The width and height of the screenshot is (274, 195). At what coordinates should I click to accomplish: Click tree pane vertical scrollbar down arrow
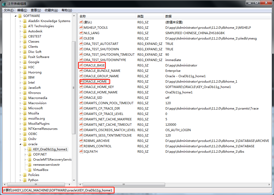(74, 180)
